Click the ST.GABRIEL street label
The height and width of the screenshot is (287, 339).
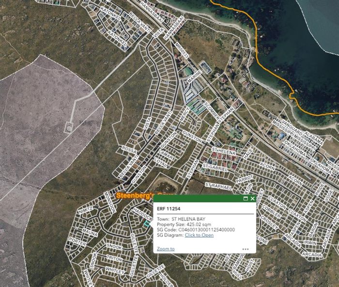point(215,167)
